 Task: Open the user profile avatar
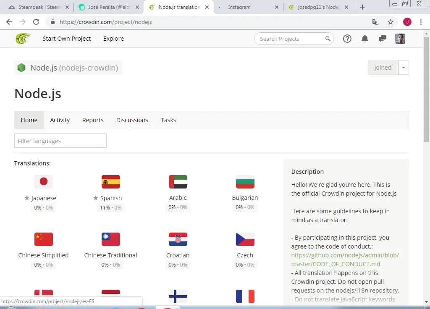pos(400,39)
